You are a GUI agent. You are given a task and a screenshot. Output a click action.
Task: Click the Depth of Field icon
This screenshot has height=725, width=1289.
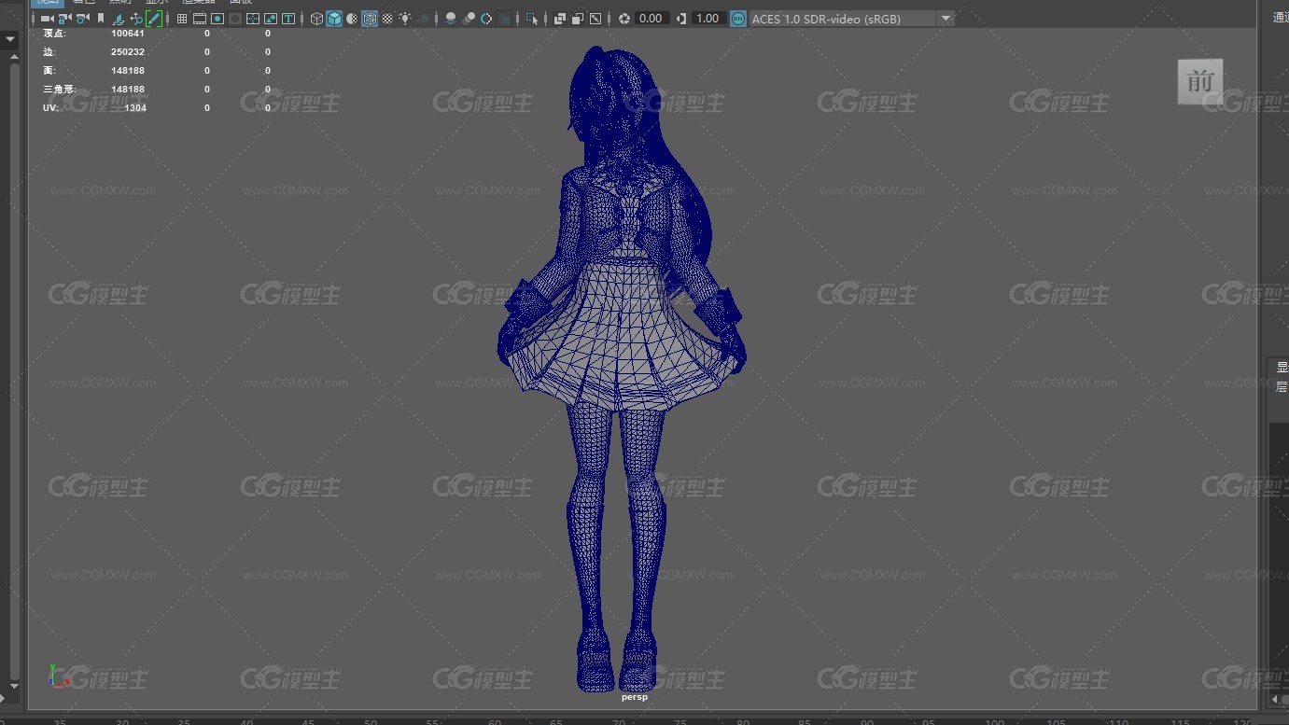coord(504,19)
